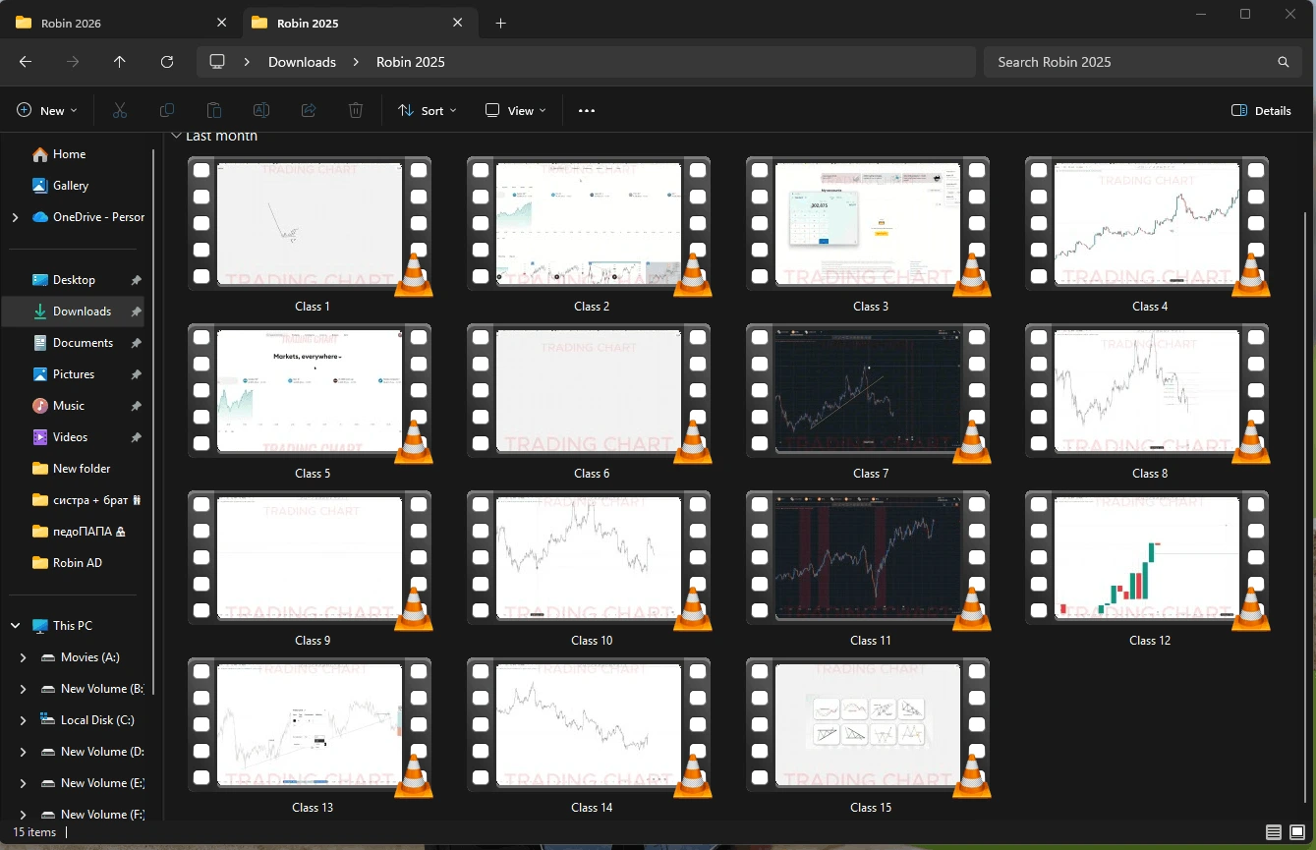Expand the Local Disk (C:) tree node
The height and width of the screenshot is (850, 1316).
(23, 720)
